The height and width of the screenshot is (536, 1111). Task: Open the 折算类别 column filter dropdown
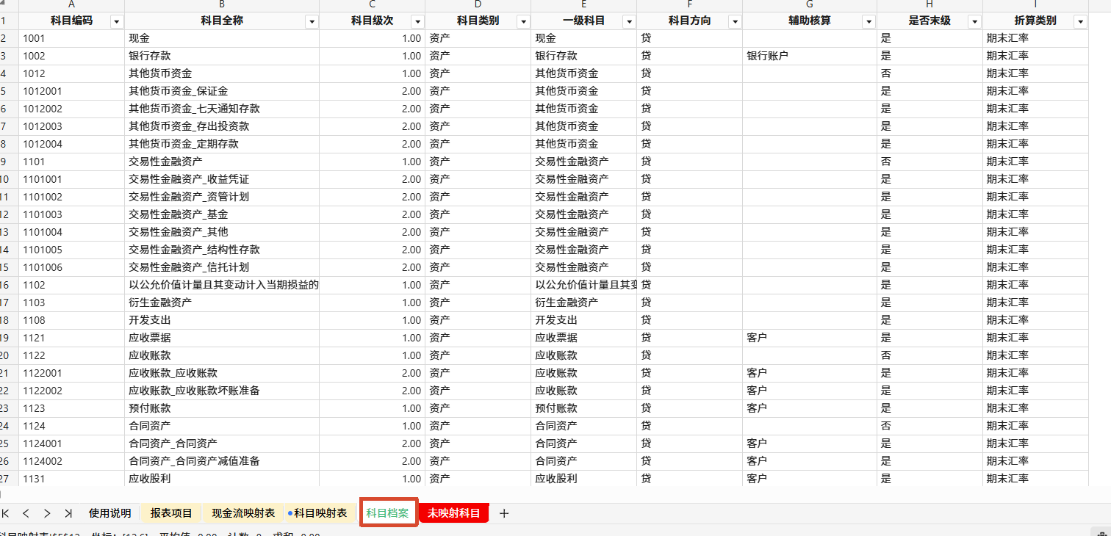(1080, 21)
